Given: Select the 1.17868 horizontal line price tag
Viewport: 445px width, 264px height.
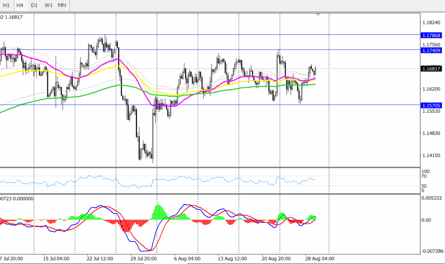Looking at the screenshot, I should click(431, 35).
